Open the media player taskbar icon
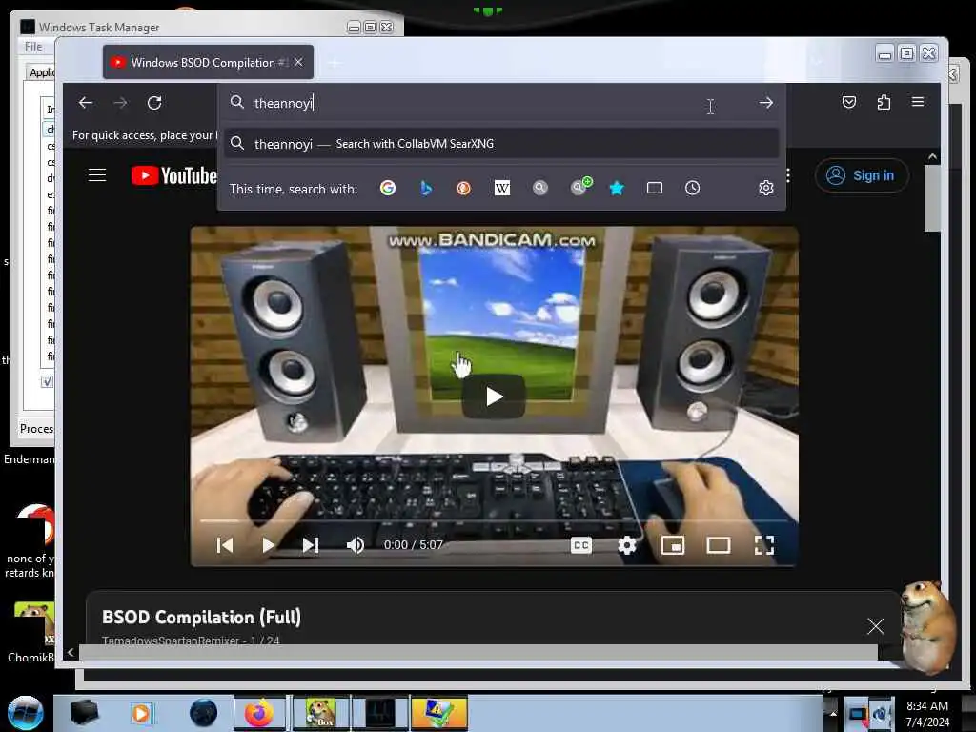 pos(141,713)
